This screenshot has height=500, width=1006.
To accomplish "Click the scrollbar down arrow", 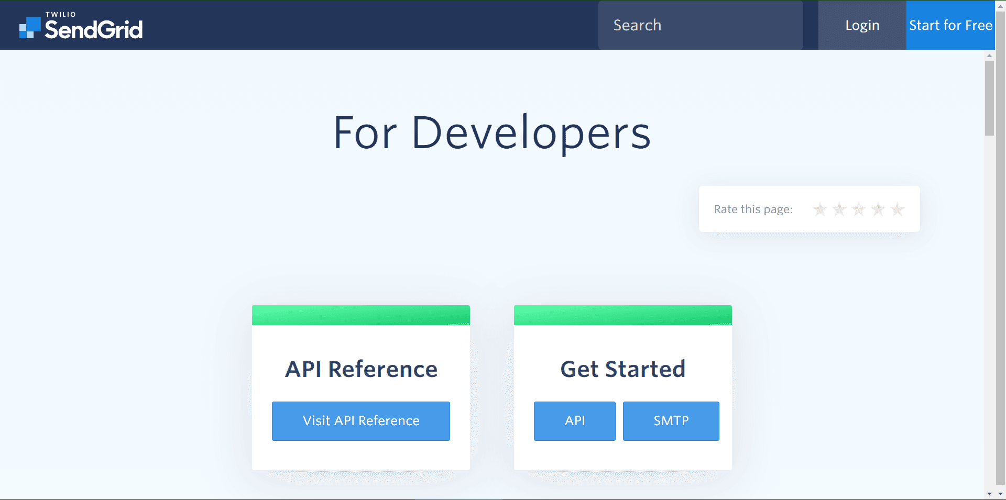I will 989,494.
